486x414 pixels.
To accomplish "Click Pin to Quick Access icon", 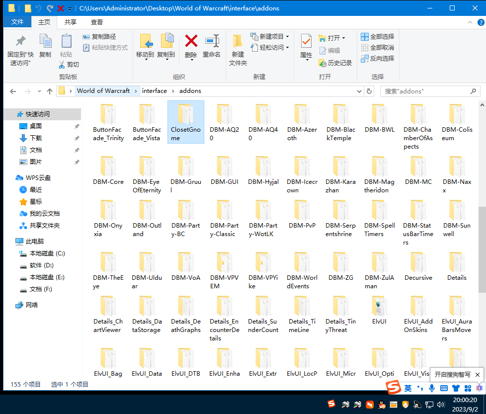I will click(20, 41).
